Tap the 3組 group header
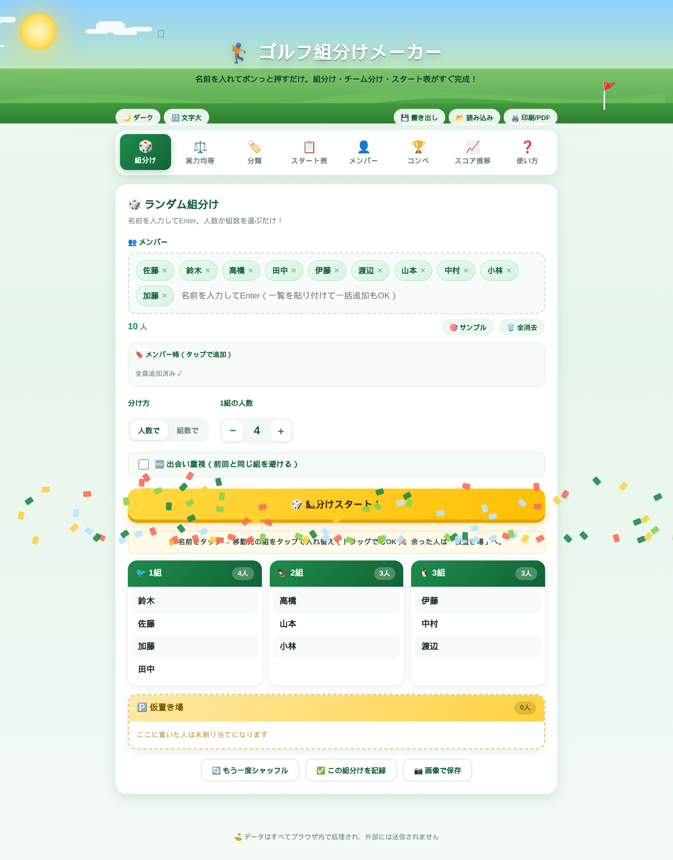The width and height of the screenshot is (673, 860). click(478, 573)
